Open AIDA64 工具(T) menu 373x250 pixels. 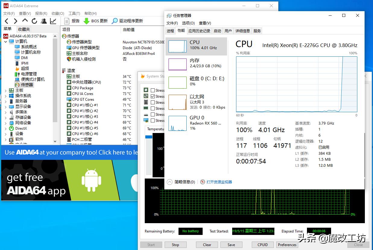(74, 13)
